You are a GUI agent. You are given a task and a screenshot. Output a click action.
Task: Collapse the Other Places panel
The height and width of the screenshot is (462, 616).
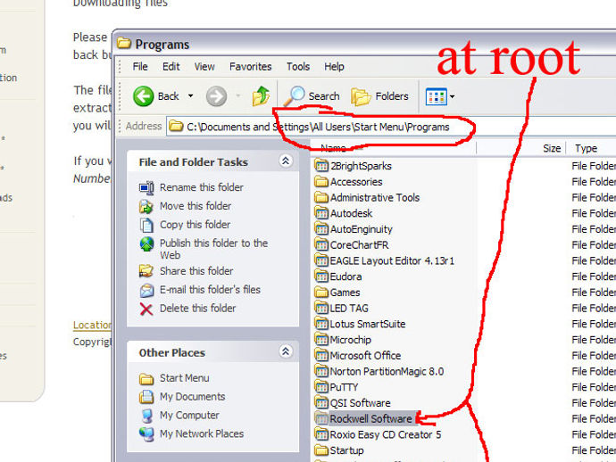[x=286, y=351]
